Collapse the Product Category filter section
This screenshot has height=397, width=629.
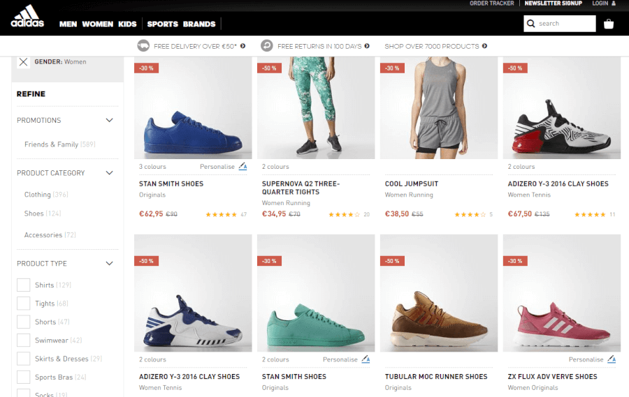click(x=109, y=172)
